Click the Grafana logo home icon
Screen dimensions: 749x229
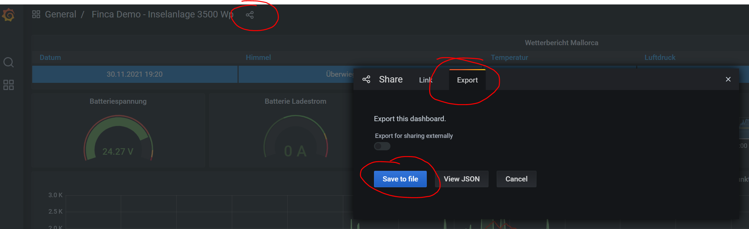(9, 15)
